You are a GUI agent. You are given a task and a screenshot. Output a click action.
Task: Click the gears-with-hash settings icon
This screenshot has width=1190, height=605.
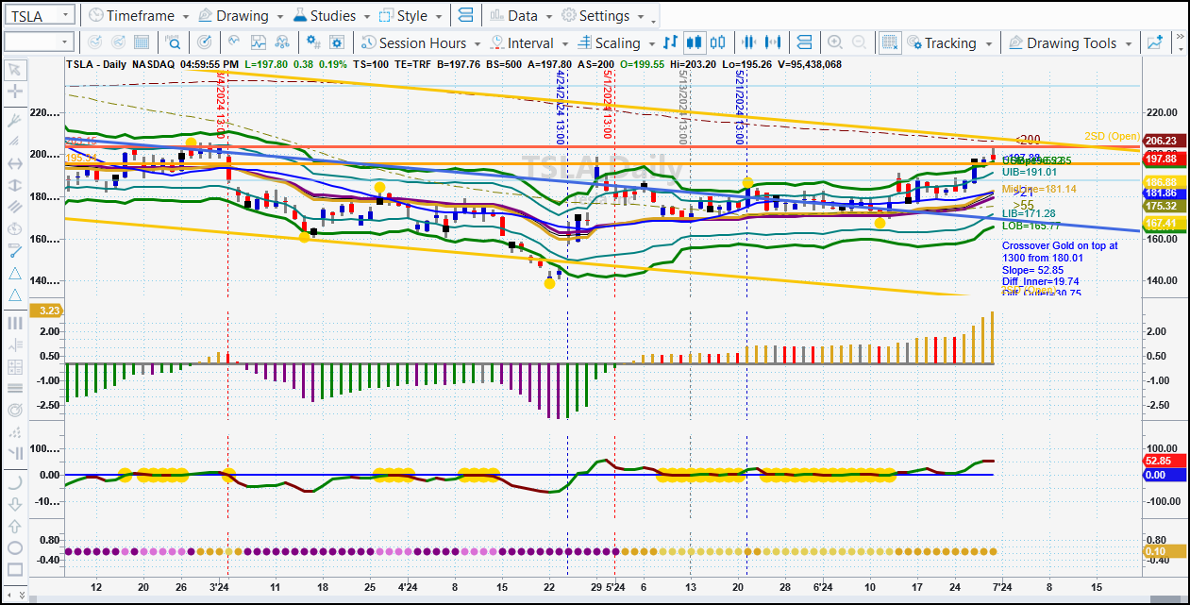314,42
